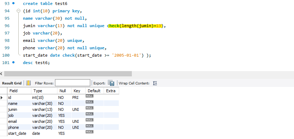294x139 pixels.
Task: Click the 'id' field cell
Action: (19, 97)
